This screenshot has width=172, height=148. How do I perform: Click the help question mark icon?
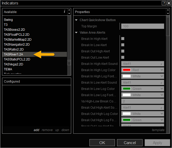(x=164, y=3)
